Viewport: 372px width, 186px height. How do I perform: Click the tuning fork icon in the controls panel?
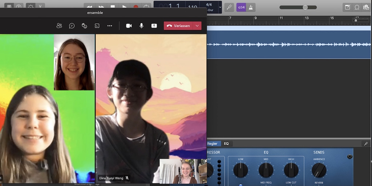pyautogui.click(x=366, y=144)
